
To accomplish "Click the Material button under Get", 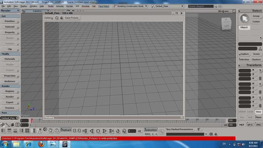I will click(10, 27).
